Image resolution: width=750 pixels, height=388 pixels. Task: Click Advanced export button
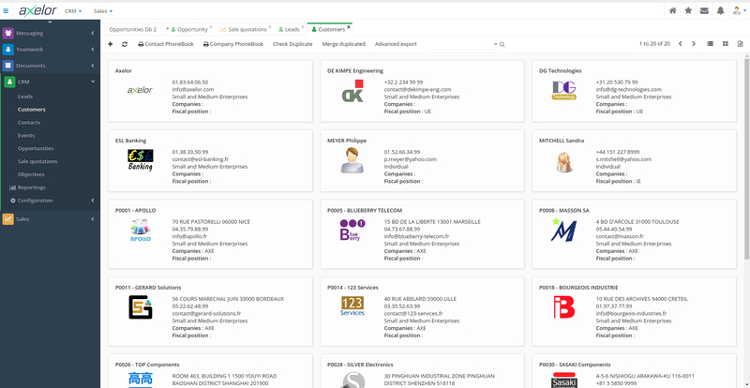coord(396,44)
